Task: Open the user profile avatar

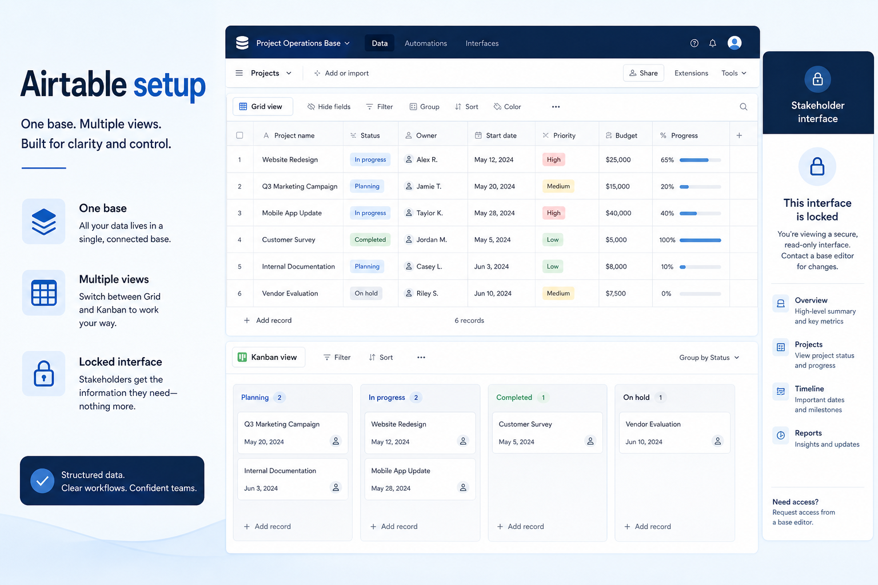Action: pos(735,43)
